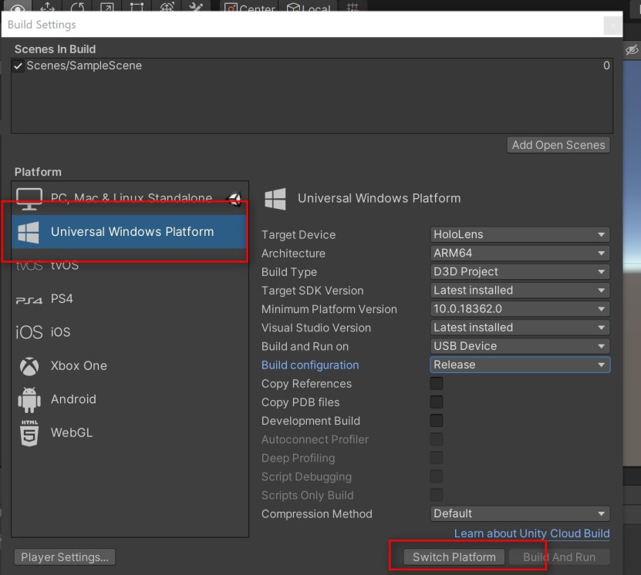Click the Add Open Scenes button
The width and height of the screenshot is (641, 575).
[x=558, y=145]
